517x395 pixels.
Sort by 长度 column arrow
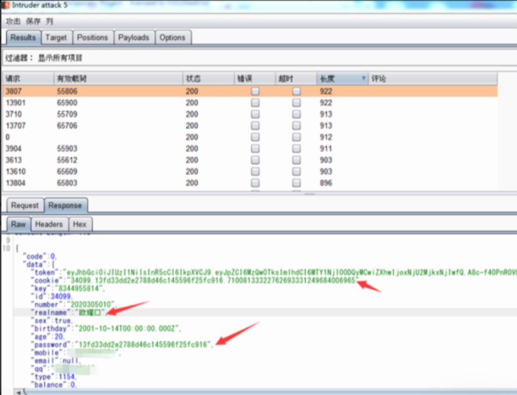pos(363,79)
